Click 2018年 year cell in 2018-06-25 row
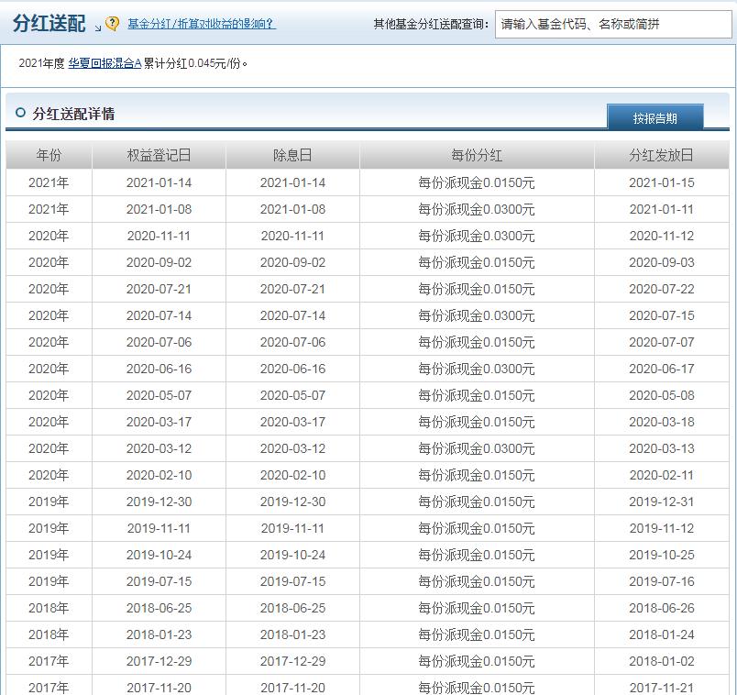Viewport: 737px width, 695px height. (49, 608)
